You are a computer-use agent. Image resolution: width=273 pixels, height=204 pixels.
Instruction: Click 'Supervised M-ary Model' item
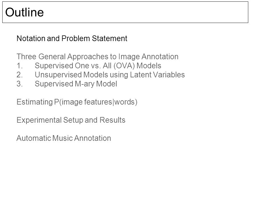tap(76, 84)
